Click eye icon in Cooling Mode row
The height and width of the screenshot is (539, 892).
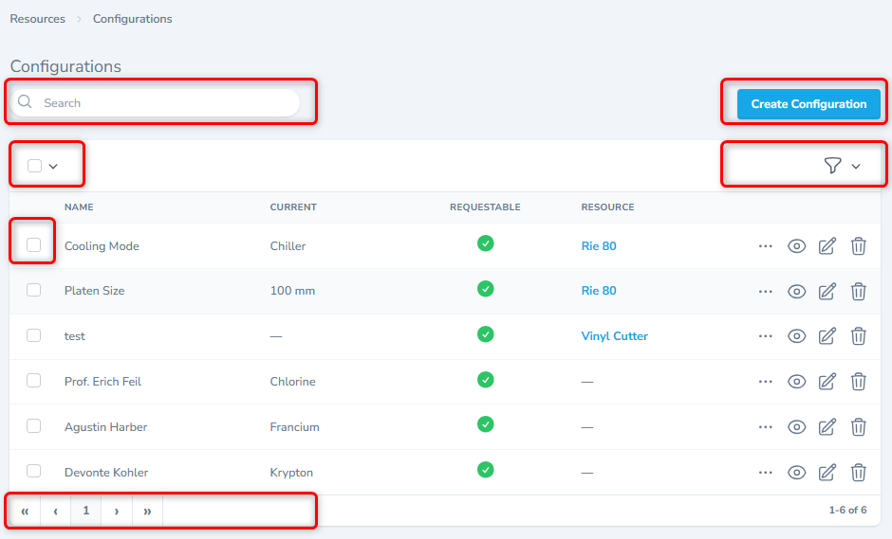pos(797,246)
